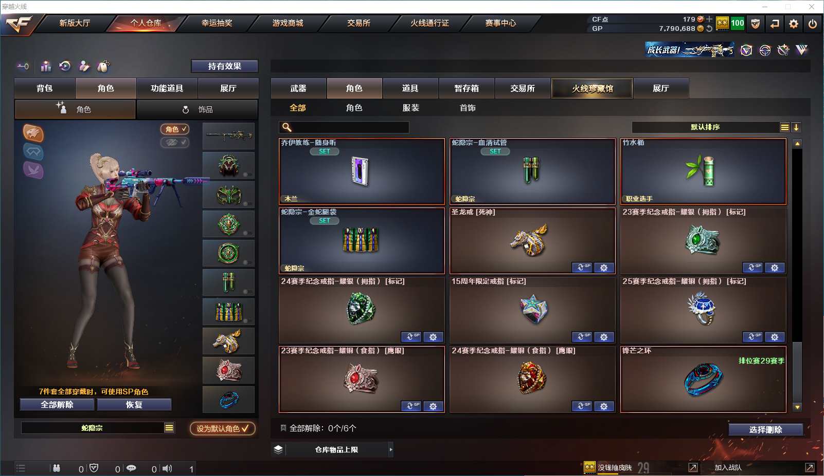
Task: Click GP refresh icon on 15周年限定戒指
Action: click(x=582, y=337)
